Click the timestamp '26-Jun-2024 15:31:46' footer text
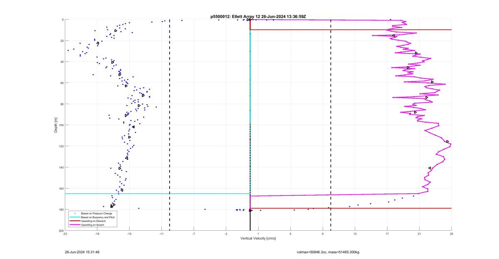Viewport: 499px width, 259px height. (82, 252)
